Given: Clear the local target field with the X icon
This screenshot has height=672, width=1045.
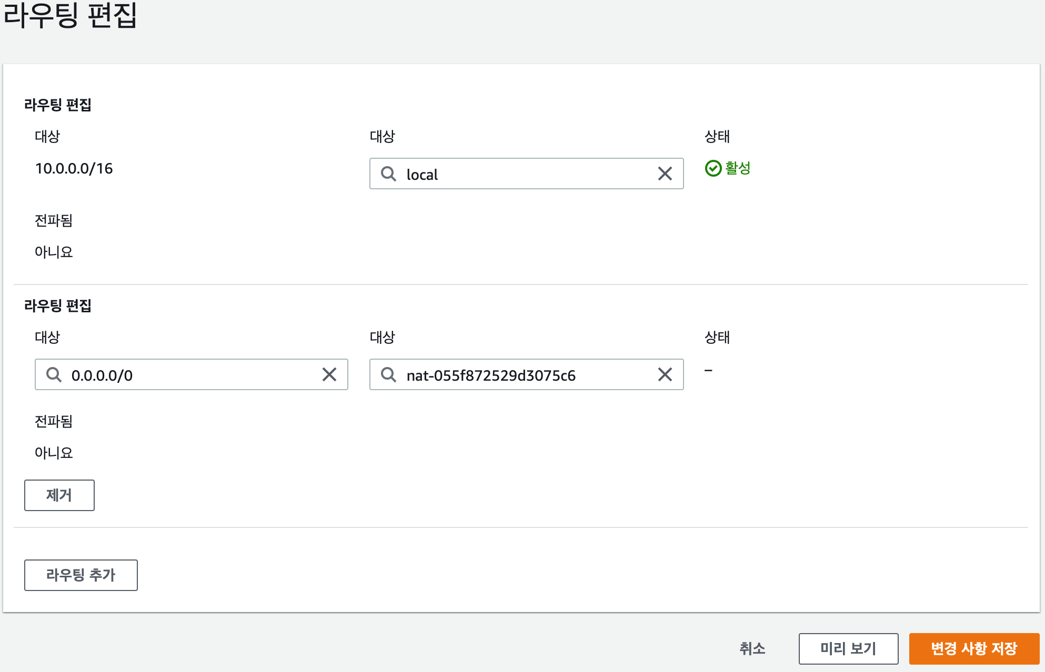Looking at the screenshot, I should point(665,174).
